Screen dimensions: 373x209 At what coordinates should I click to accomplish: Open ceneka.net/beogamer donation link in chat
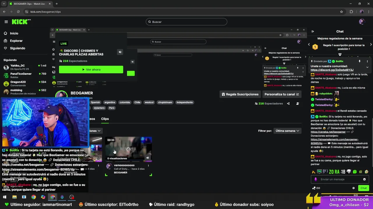coord(328,132)
